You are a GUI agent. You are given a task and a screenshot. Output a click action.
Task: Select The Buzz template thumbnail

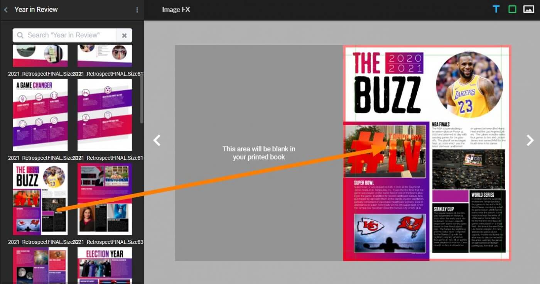40,199
